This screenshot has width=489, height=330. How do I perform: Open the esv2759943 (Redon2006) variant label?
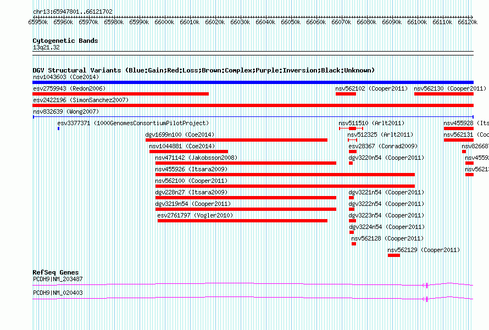pos(69,88)
